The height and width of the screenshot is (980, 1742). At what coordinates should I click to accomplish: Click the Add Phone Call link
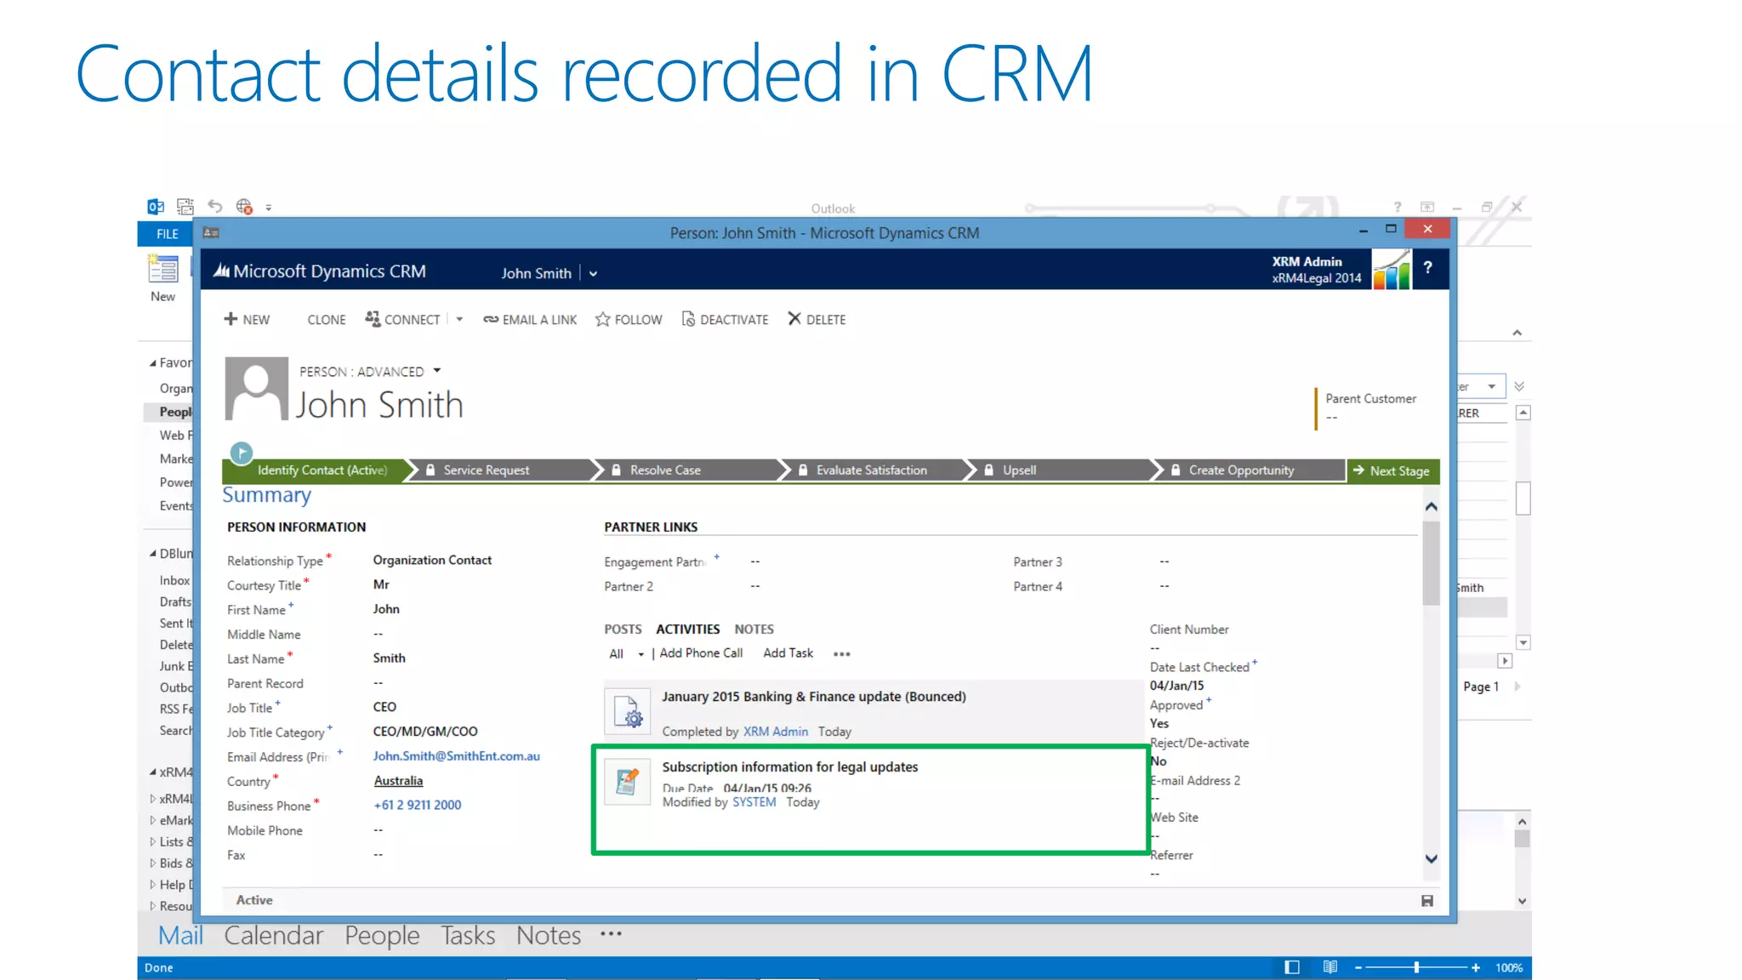point(701,653)
